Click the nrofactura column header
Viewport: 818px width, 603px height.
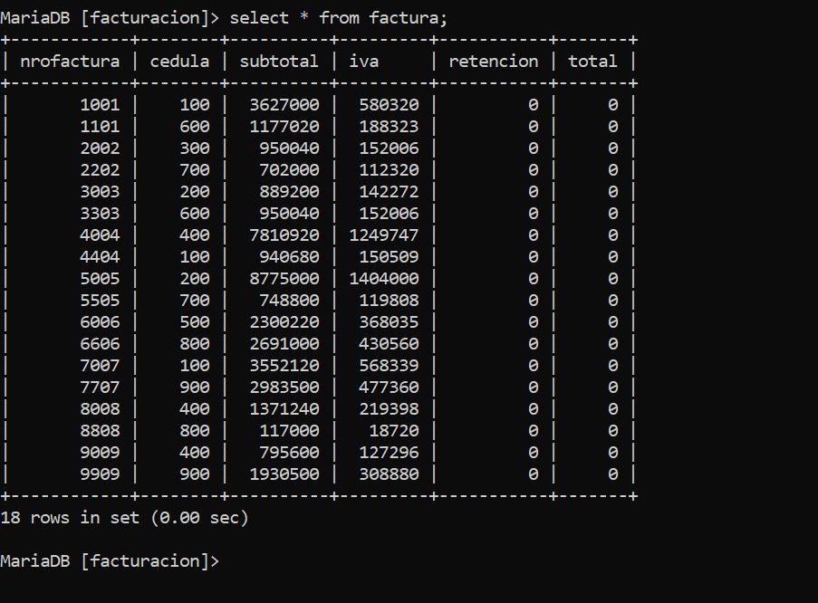pyautogui.click(x=70, y=62)
